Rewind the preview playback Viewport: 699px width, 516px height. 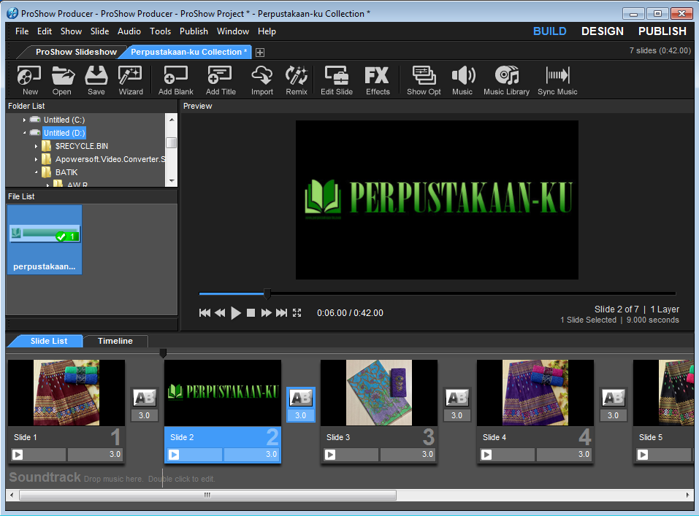(x=220, y=313)
